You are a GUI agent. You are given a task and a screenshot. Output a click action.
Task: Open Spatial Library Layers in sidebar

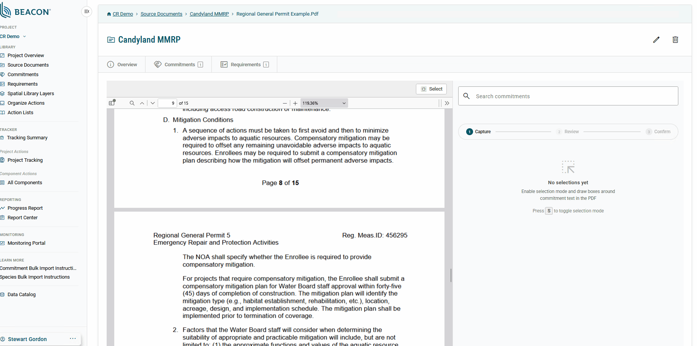click(x=30, y=94)
